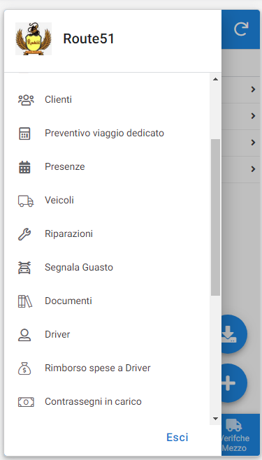Click the blue download floating button

tap(233, 334)
